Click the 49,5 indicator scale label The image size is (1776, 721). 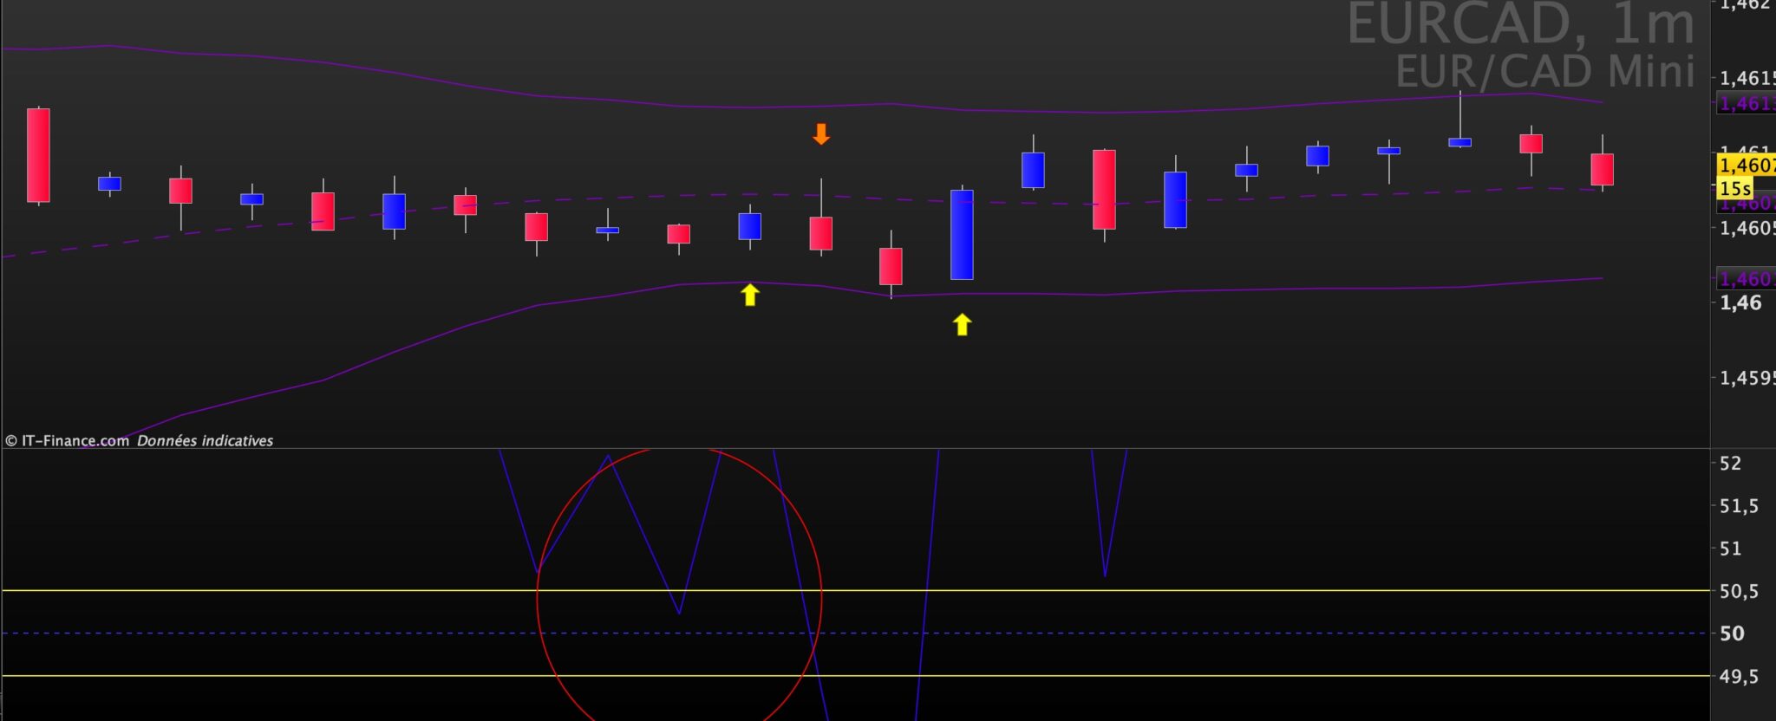pos(1739,676)
